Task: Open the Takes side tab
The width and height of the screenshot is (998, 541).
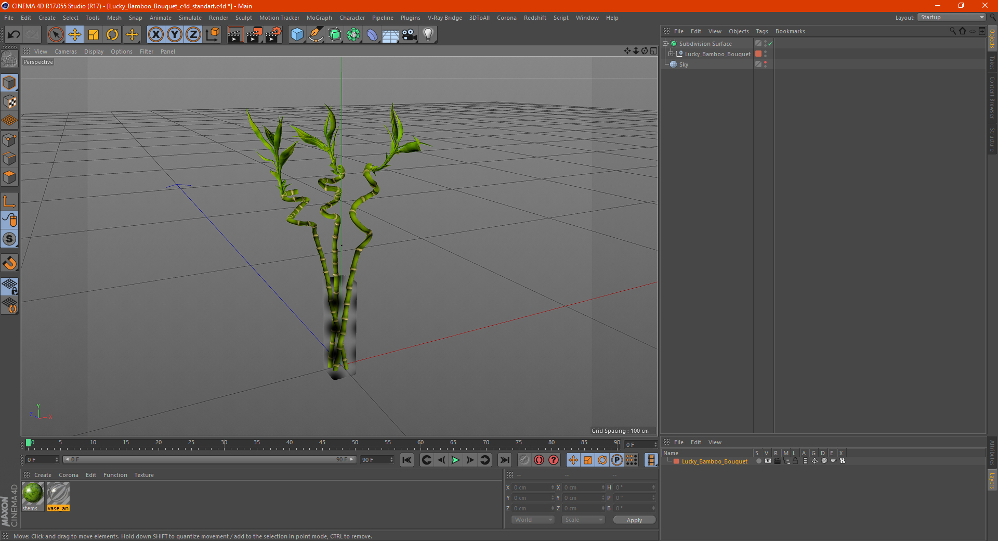Action: click(992, 62)
